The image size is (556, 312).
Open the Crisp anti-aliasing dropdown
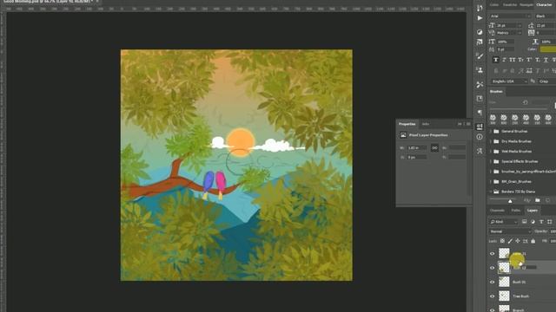tap(546, 81)
